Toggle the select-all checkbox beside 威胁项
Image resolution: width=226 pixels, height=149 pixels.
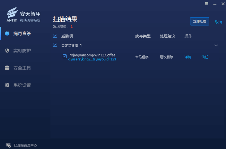pos(55,36)
